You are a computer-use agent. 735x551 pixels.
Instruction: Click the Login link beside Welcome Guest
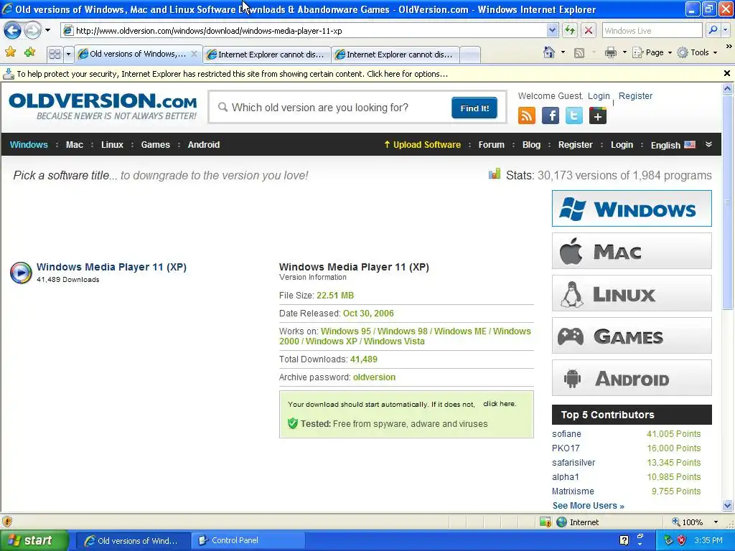(599, 96)
